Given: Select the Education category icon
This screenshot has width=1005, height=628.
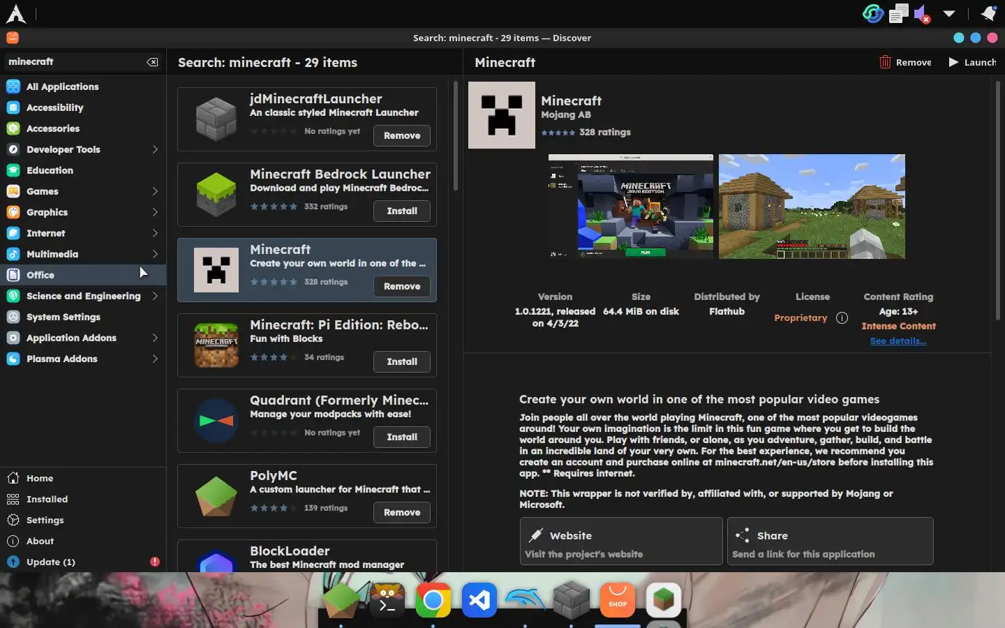Looking at the screenshot, I should [x=13, y=170].
